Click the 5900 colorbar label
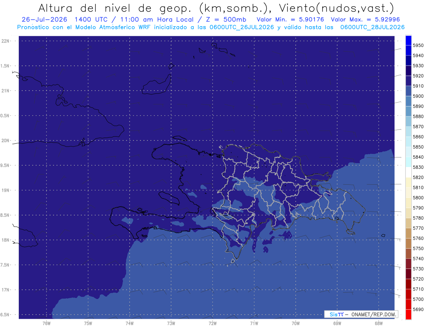The height and width of the screenshot is (328, 425). (x=418, y=96)
